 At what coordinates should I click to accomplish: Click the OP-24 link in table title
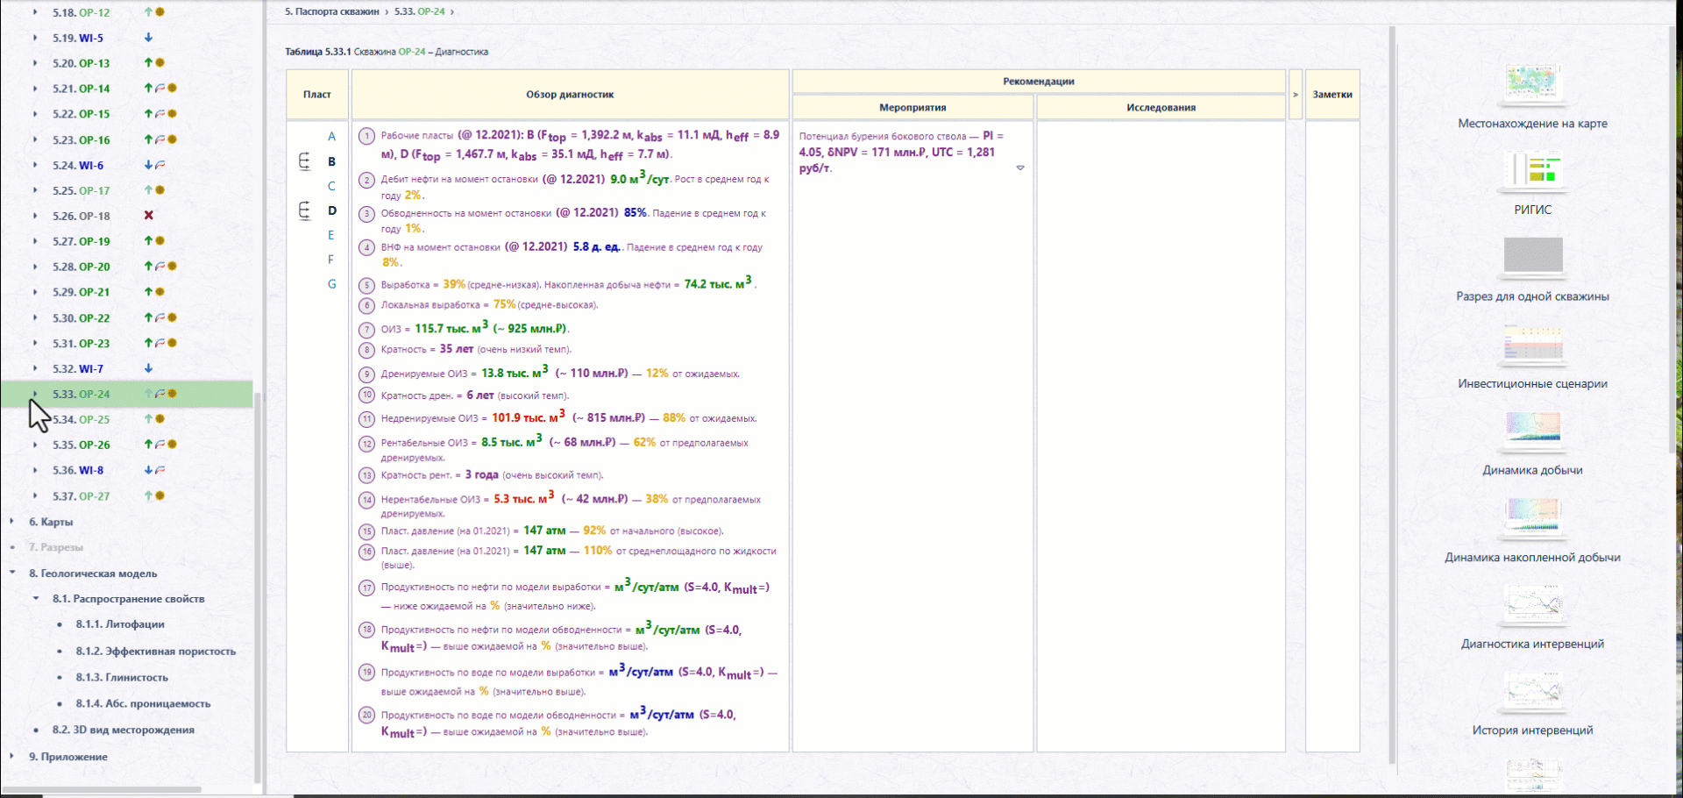411,52
